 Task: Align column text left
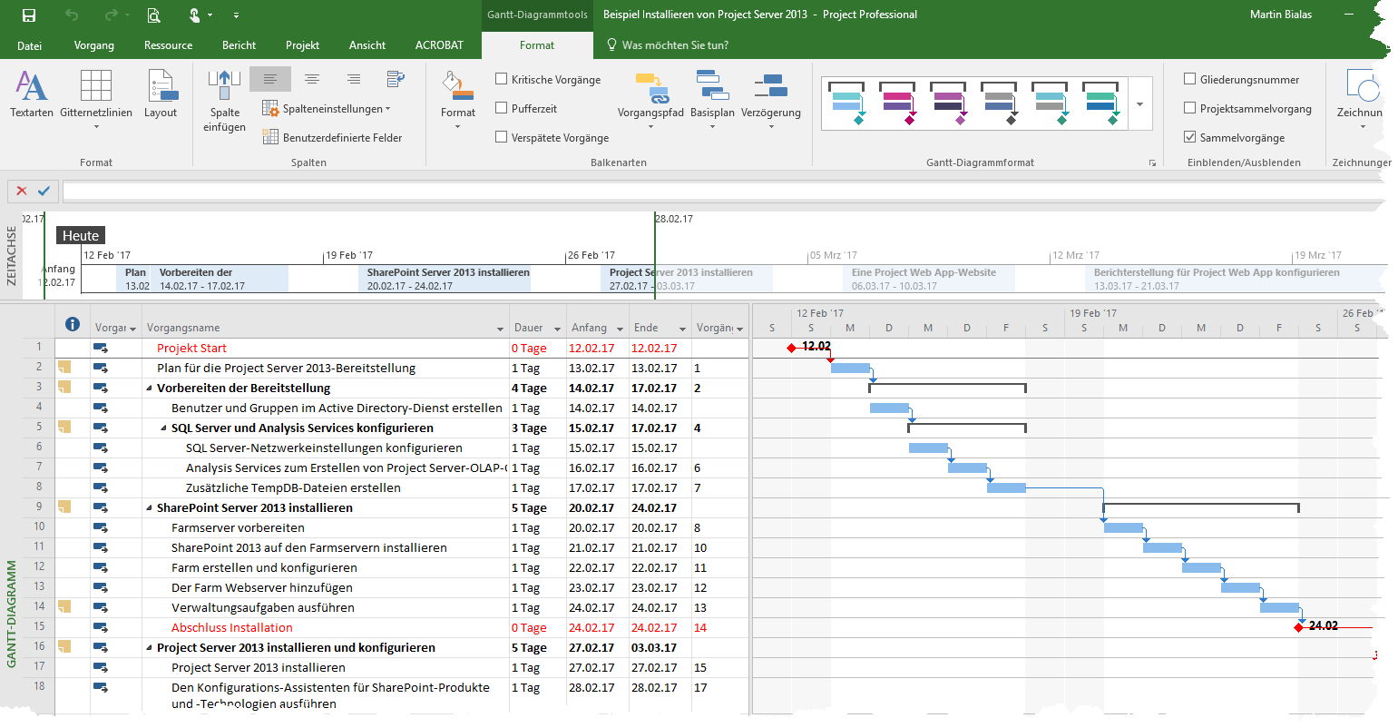(x=270, y=79)
